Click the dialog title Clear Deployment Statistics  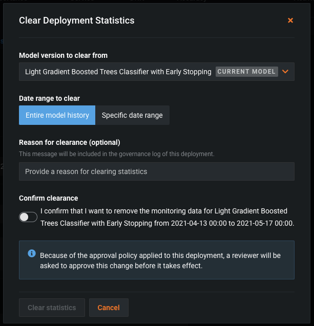pyautogui.click(x=76, y=20)
